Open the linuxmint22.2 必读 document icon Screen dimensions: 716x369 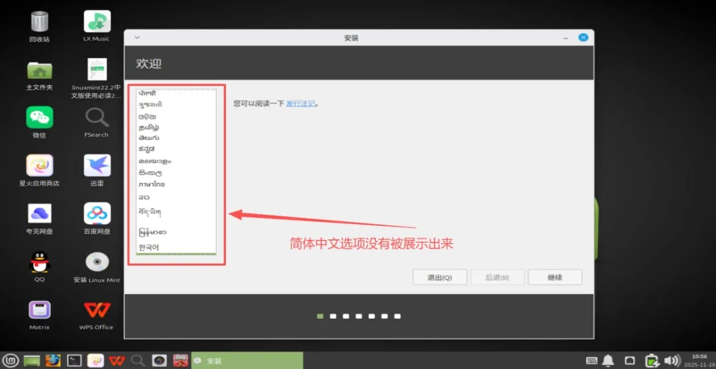click(x=97, y=70)
